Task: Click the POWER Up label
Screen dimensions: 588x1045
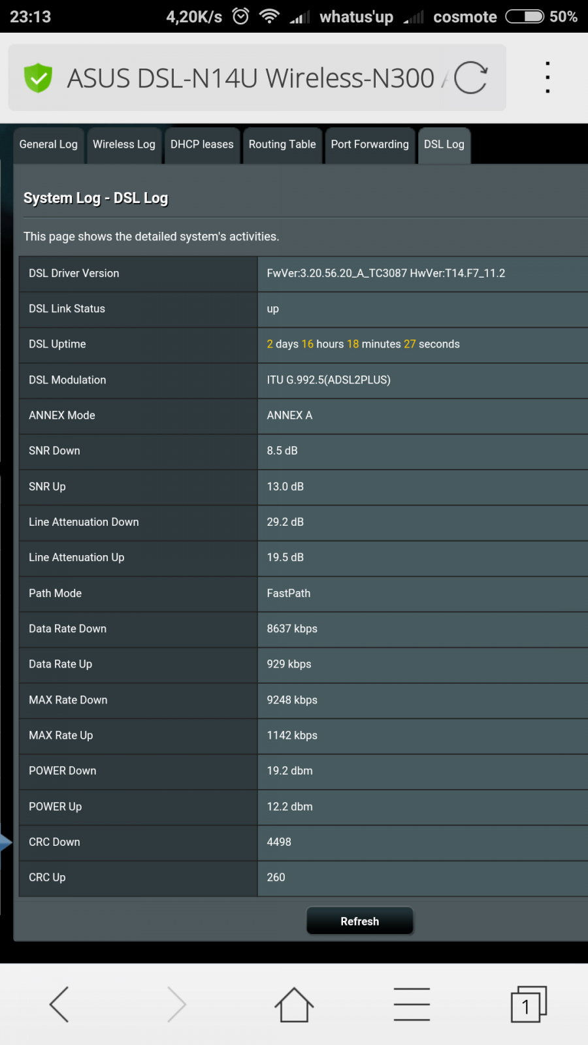Action: (x=56, y=806)
